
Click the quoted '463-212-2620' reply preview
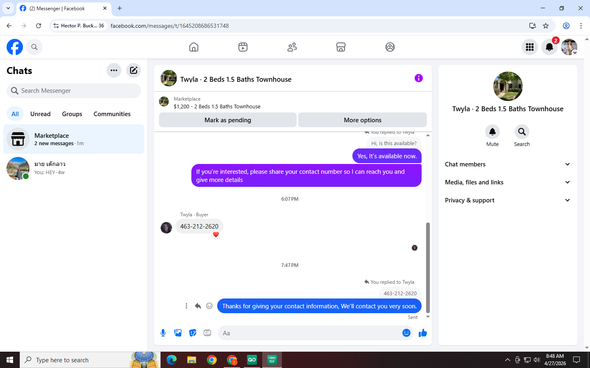[x=400, y=293]
